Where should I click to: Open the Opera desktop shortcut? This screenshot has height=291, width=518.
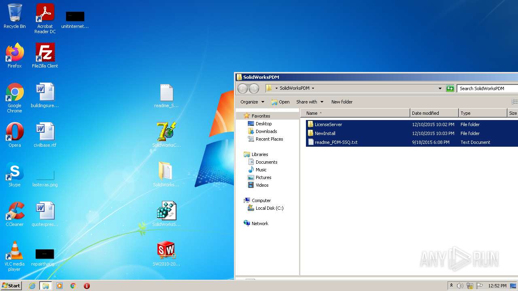click(15, 135)
